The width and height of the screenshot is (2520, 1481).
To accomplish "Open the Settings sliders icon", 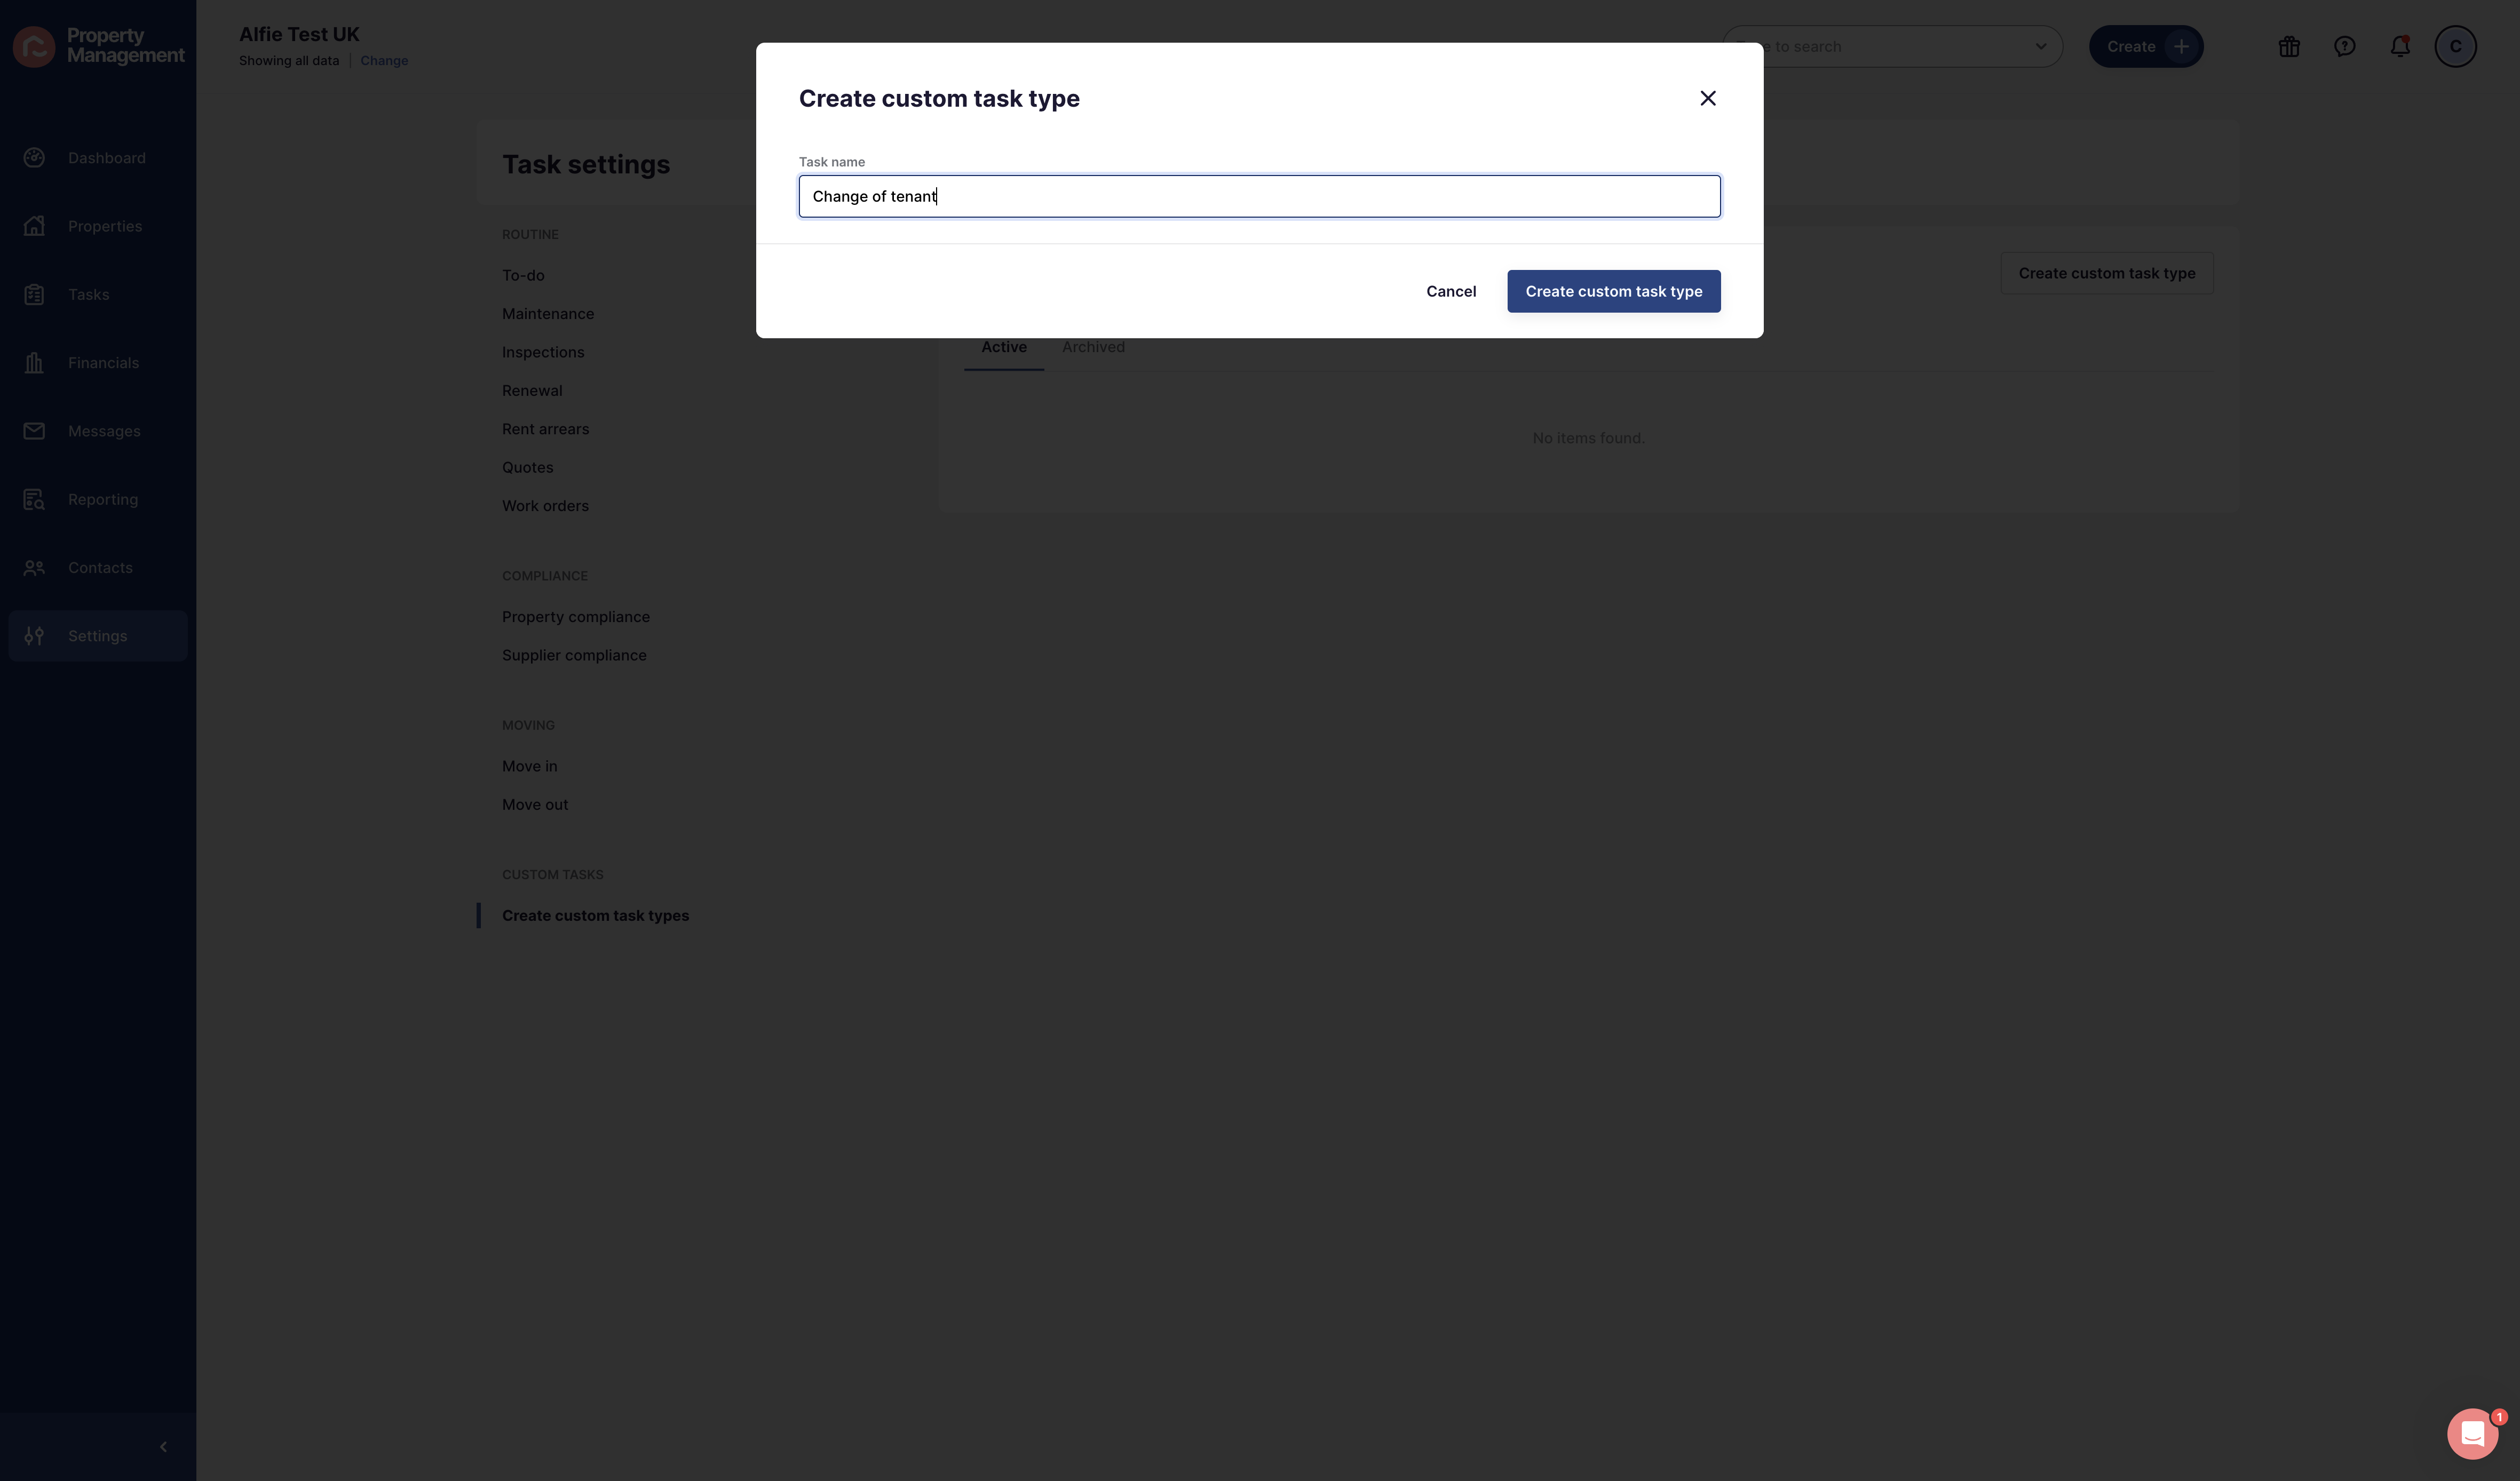I will 34,636.
